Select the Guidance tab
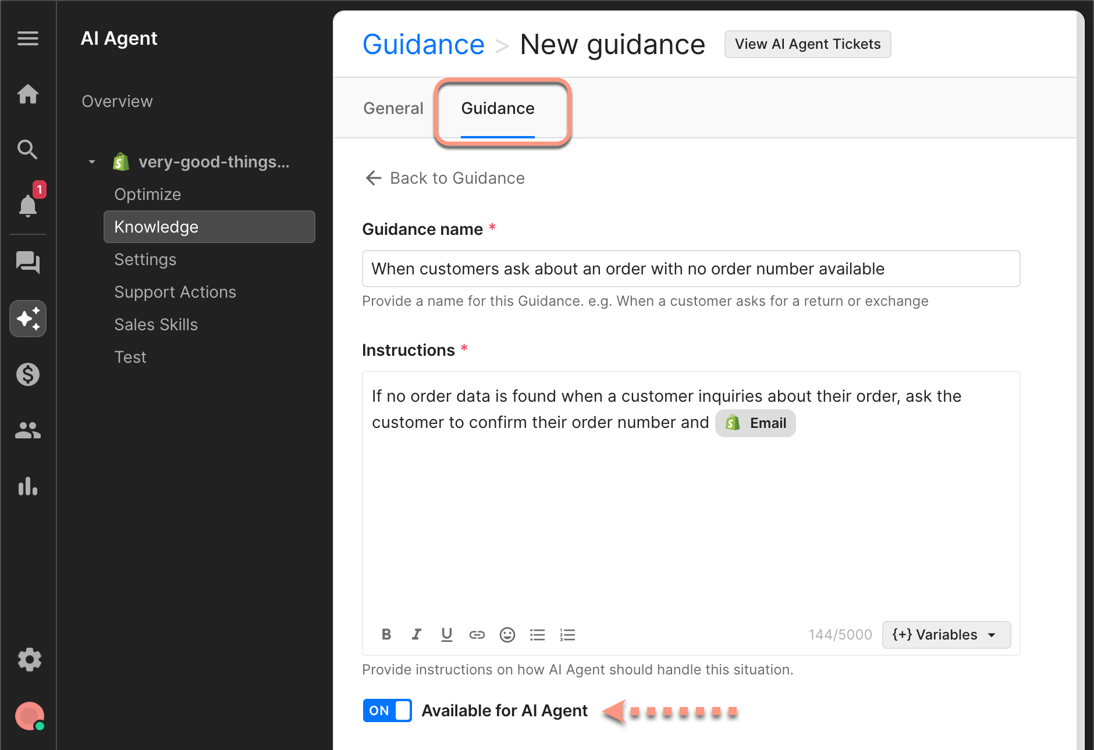Image resolution: width=1094 pixels, height=750 pixels. coord(498,109)
